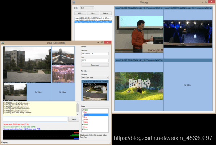Select the Carnegie Mellon lecture video cell
The width and height of the screenshot is (216, 145).
point(139,34)
